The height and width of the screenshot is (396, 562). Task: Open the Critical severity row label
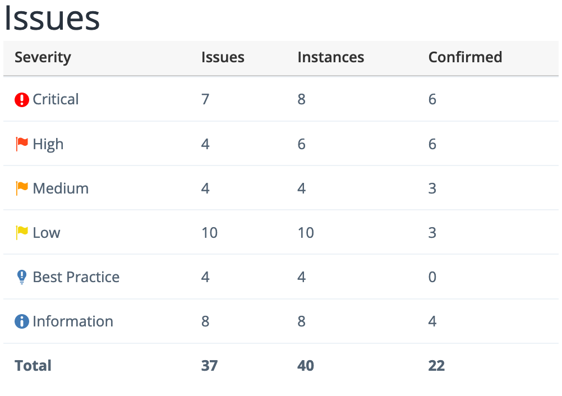[56, 99]
